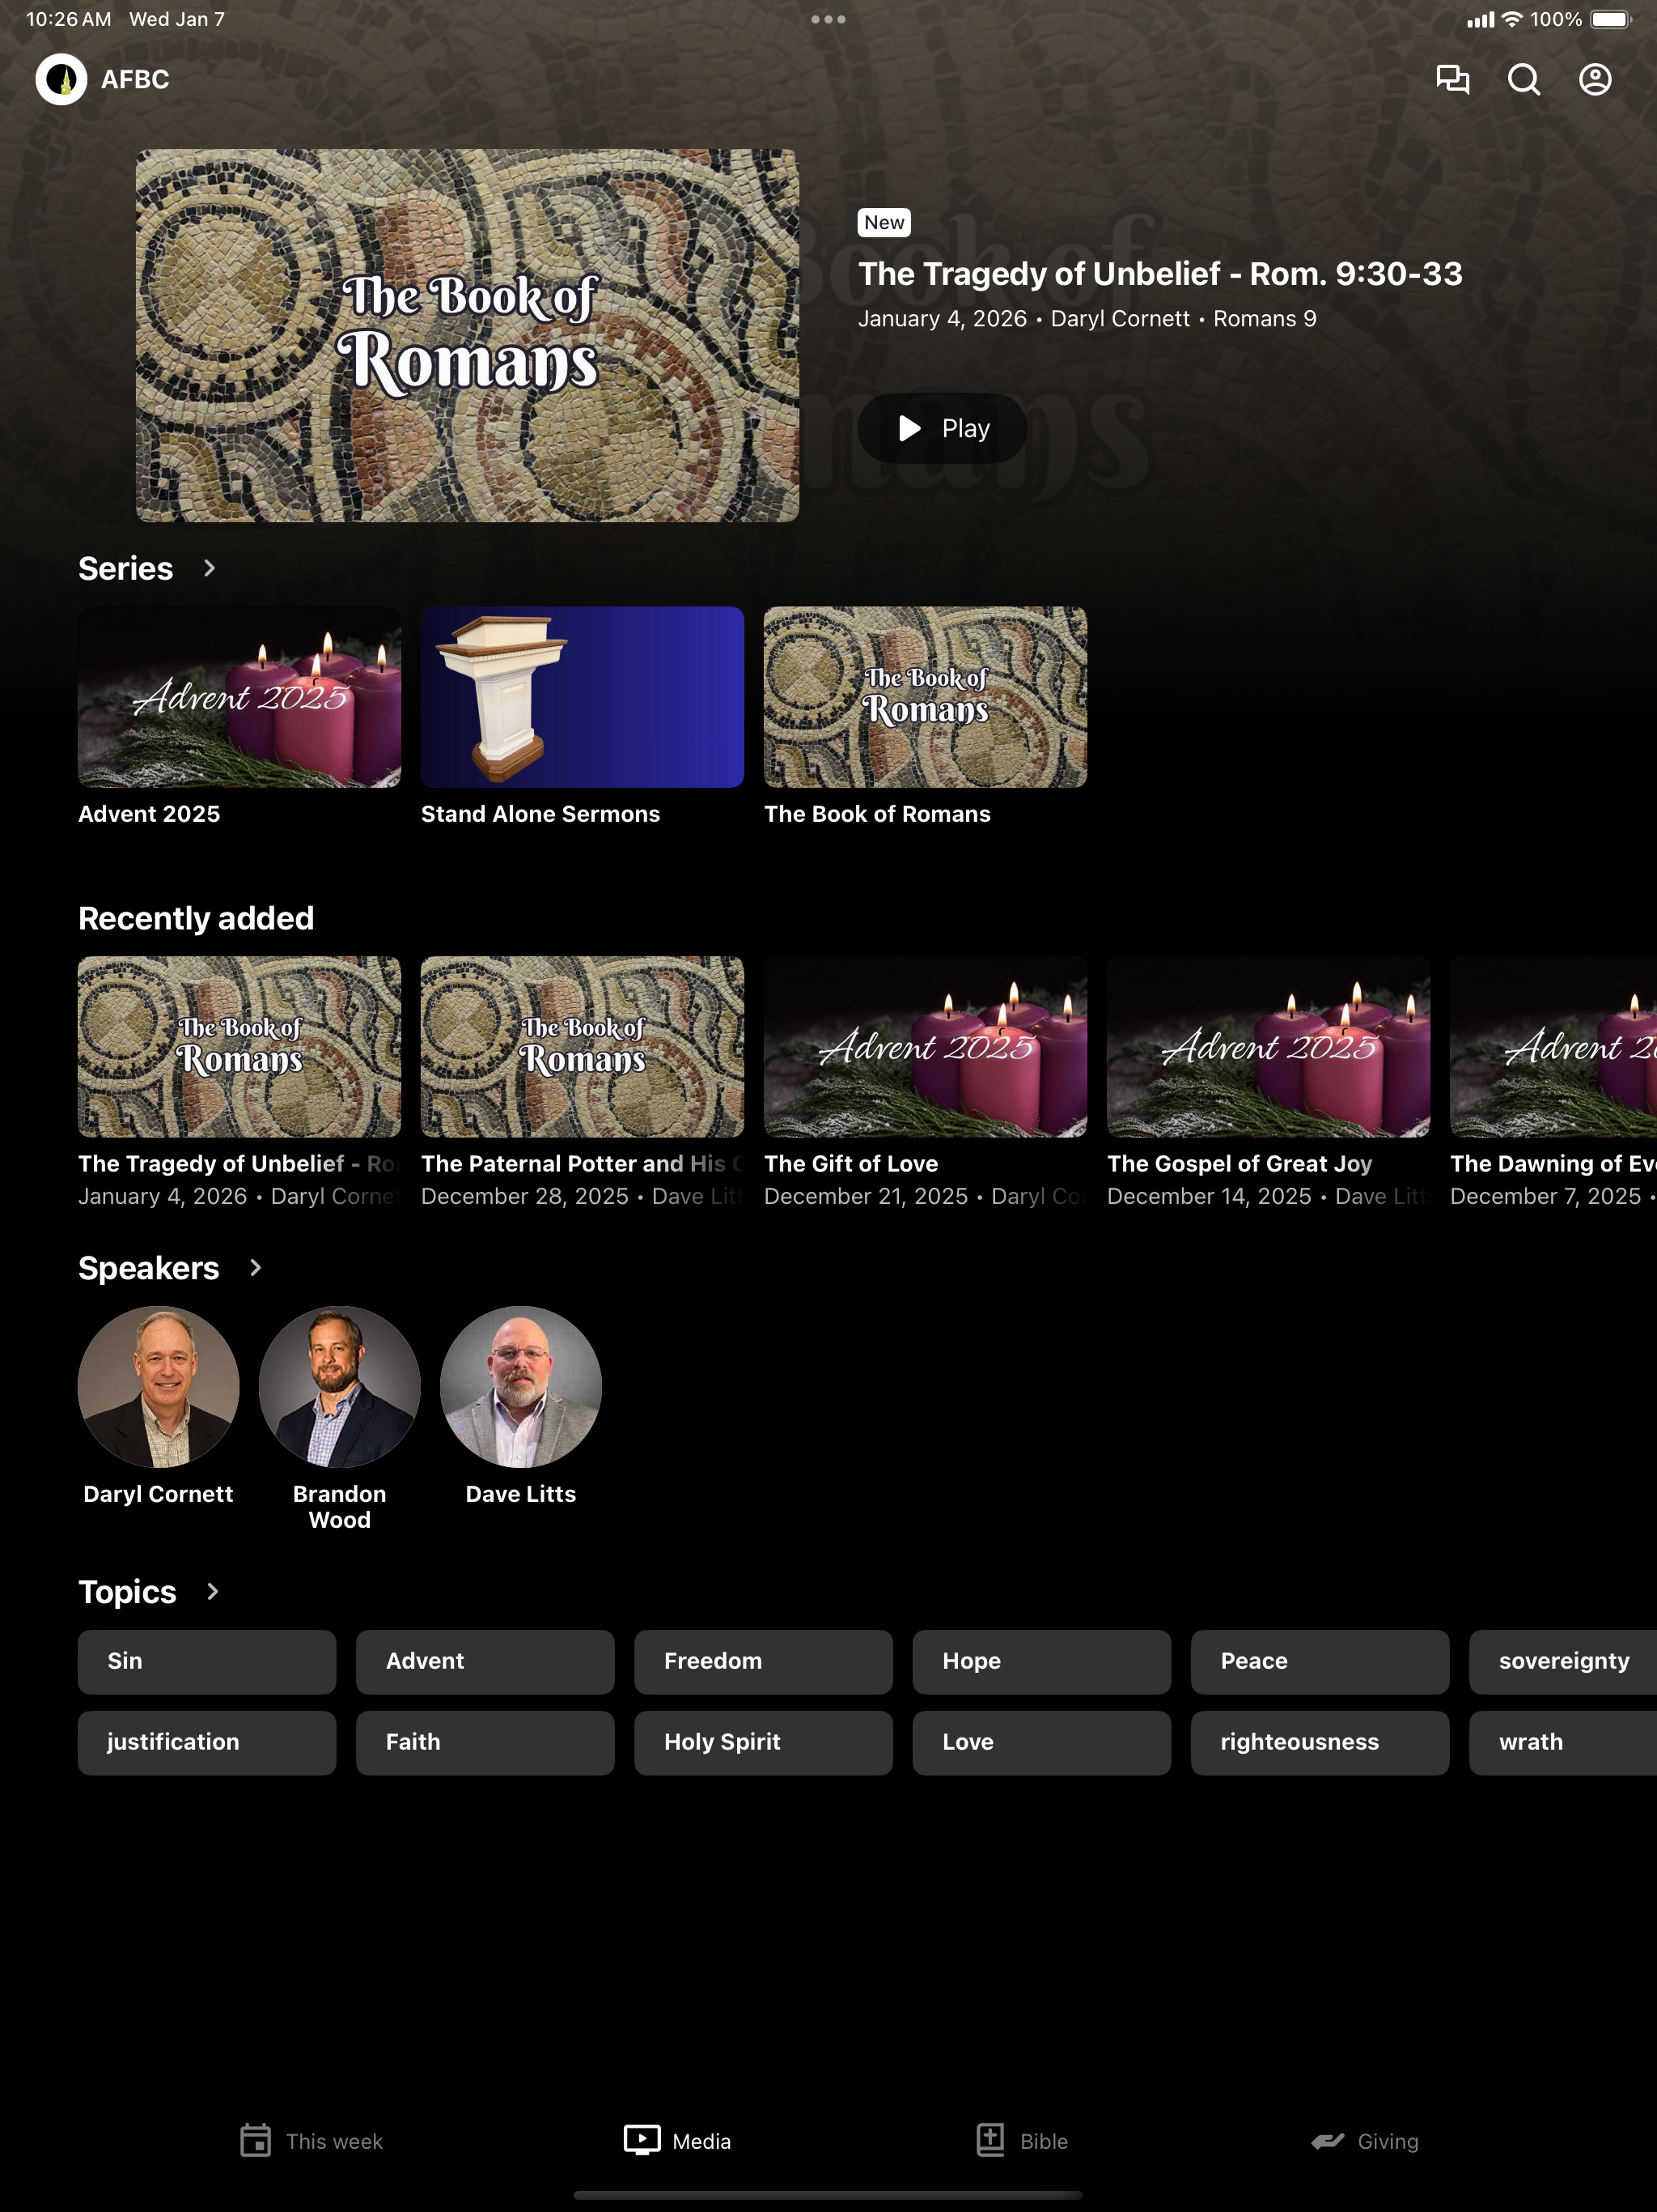Open recently added Tragedy of Unbelief thumbnail
1657x2212 pixels.
point(239,1047)
